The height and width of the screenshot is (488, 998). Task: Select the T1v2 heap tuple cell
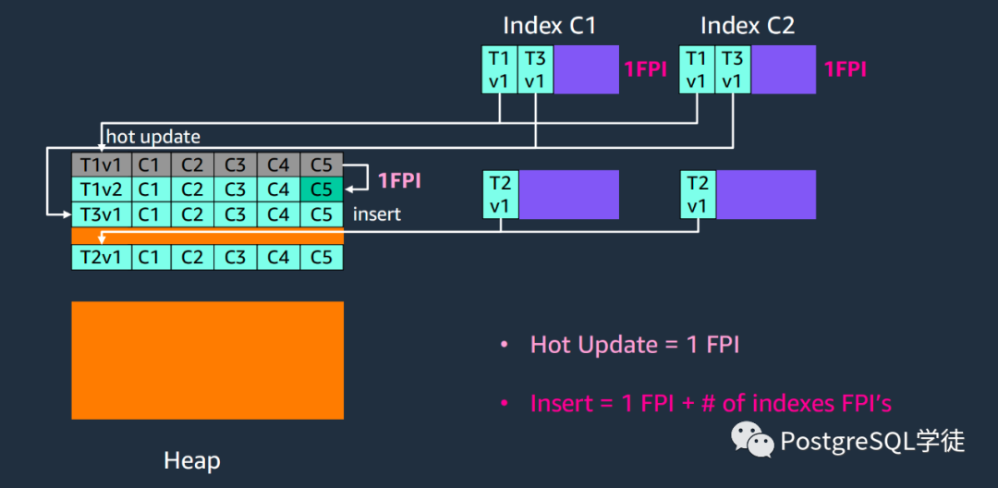(x=102, y=189)
